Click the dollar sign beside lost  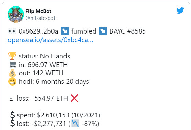click(12, 123)
